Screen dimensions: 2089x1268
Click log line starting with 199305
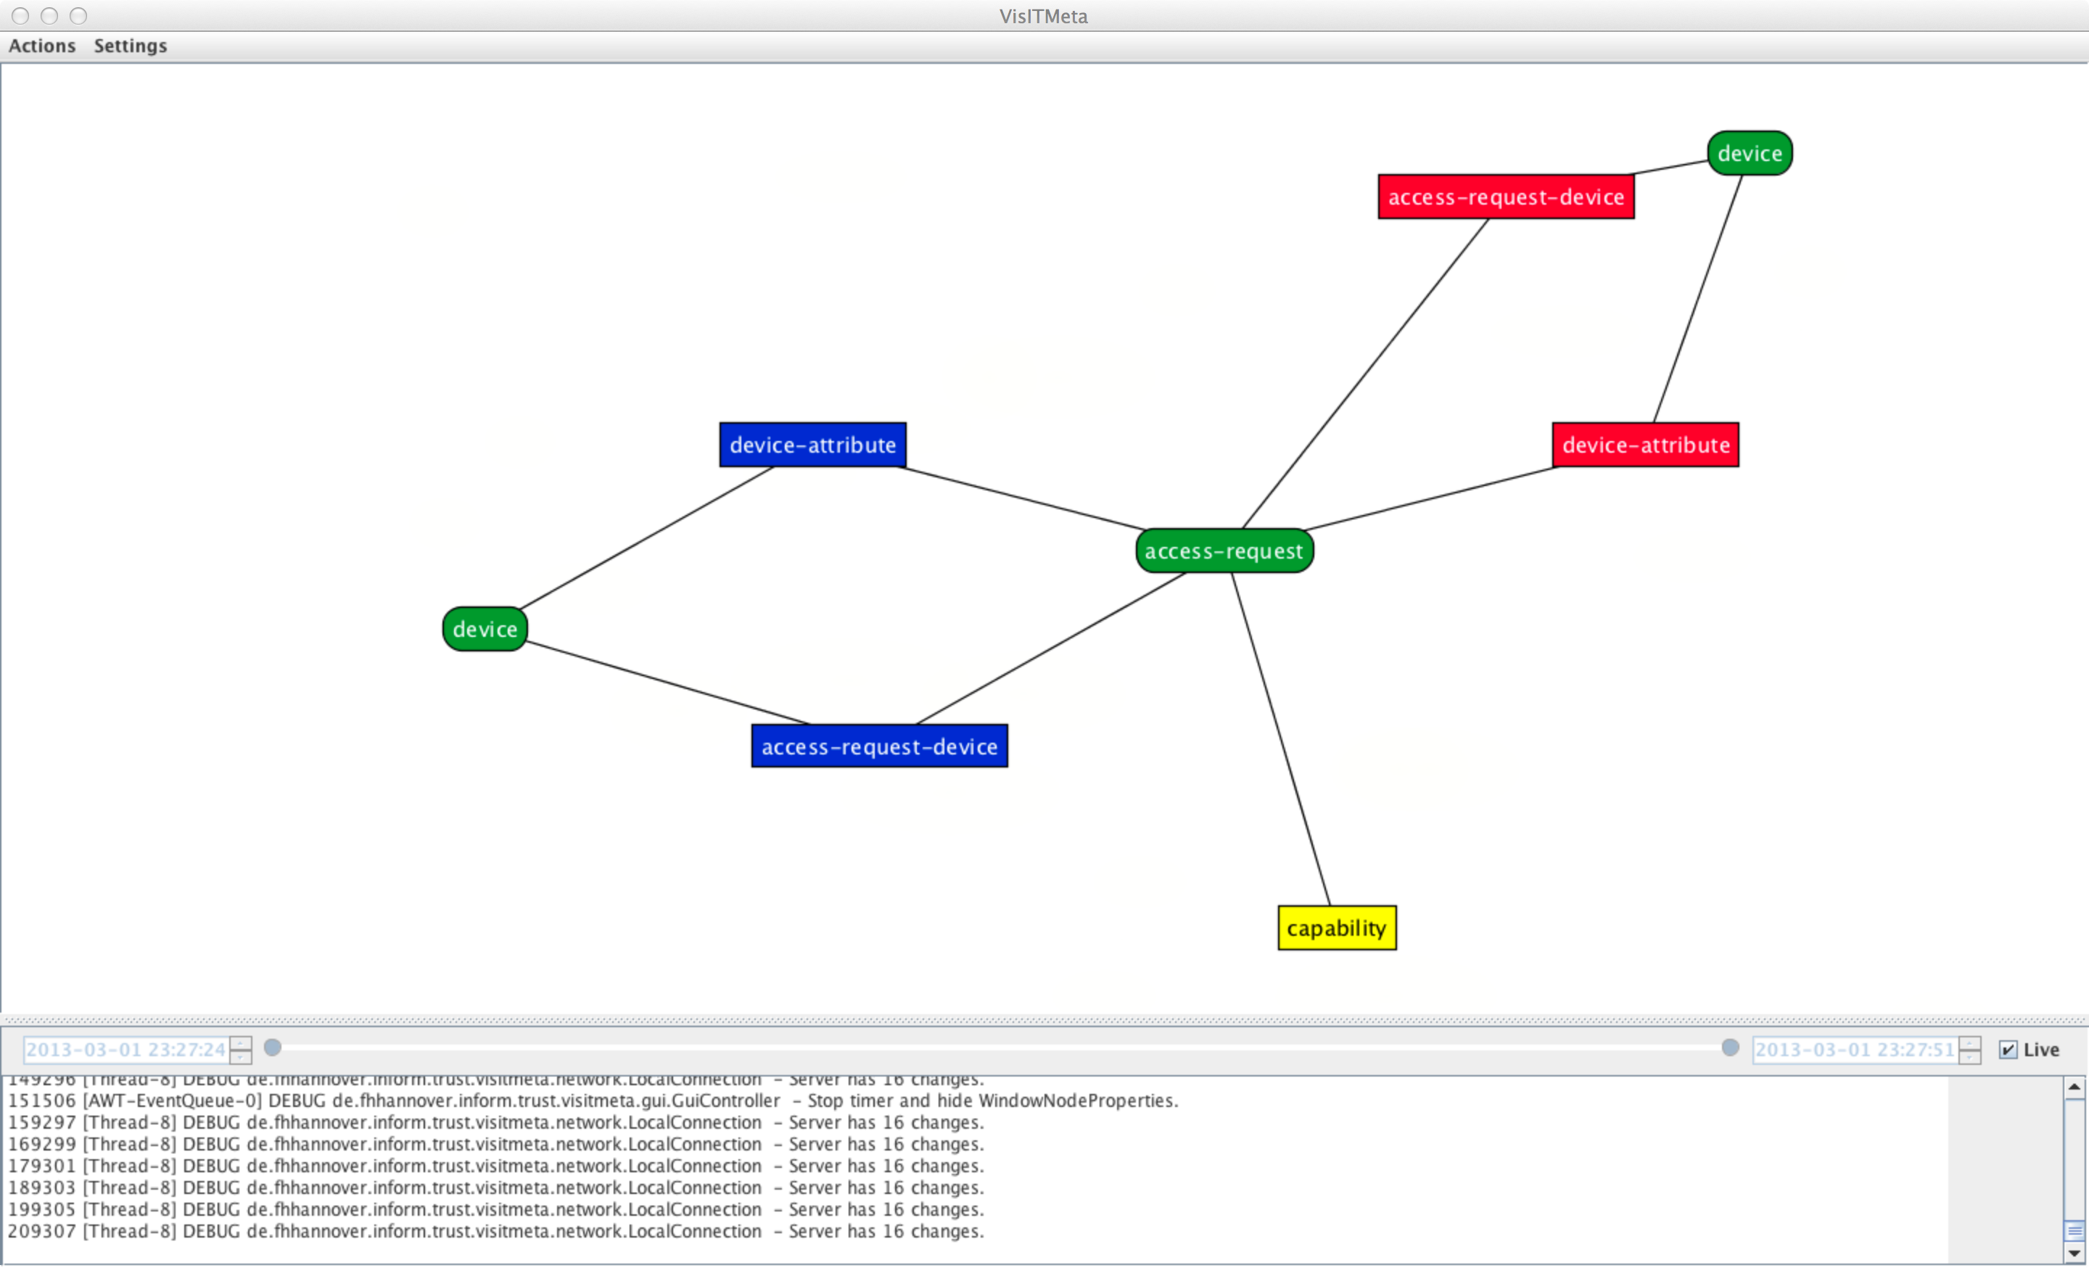coord(496,1211)
